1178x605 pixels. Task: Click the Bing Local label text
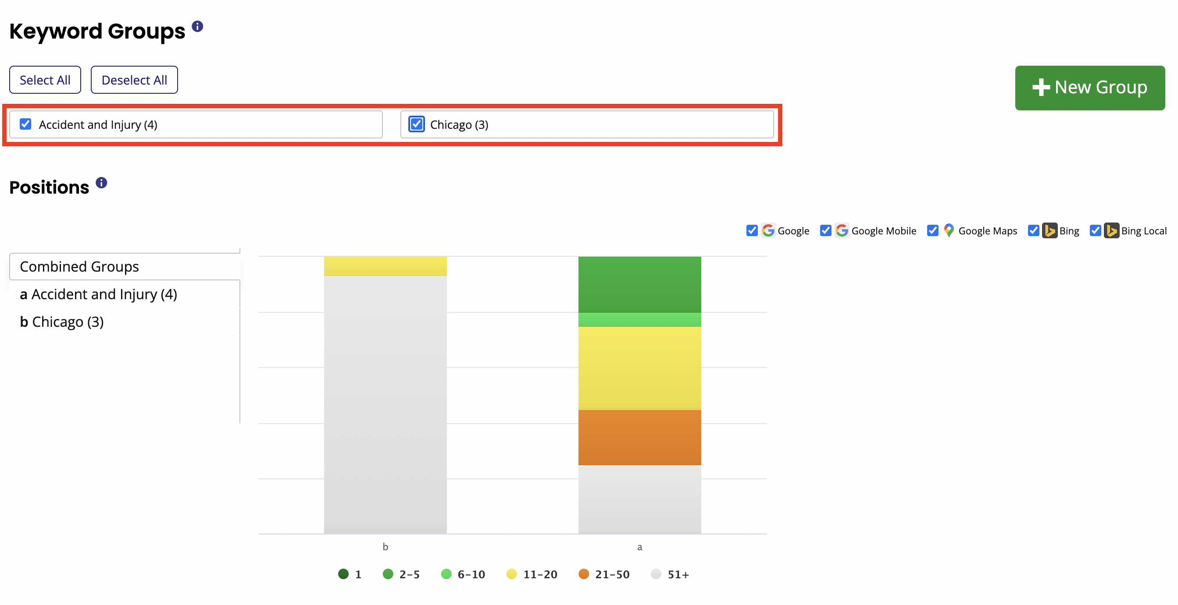click(x=1144, y=231)
